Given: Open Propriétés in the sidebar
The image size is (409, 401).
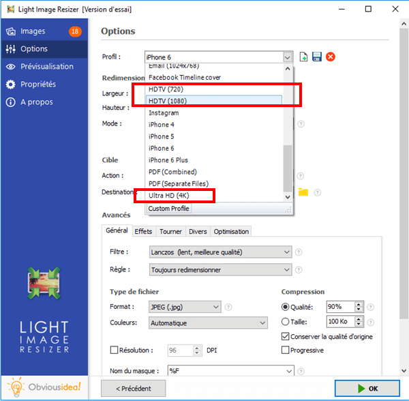Looking at the screenshot, I should [44, 85].
